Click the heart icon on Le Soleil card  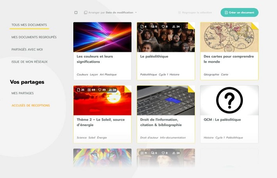(x=100, y=90)
